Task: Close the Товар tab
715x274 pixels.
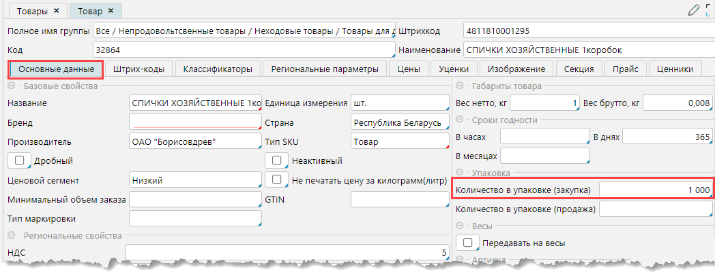Action: point(111,11)
